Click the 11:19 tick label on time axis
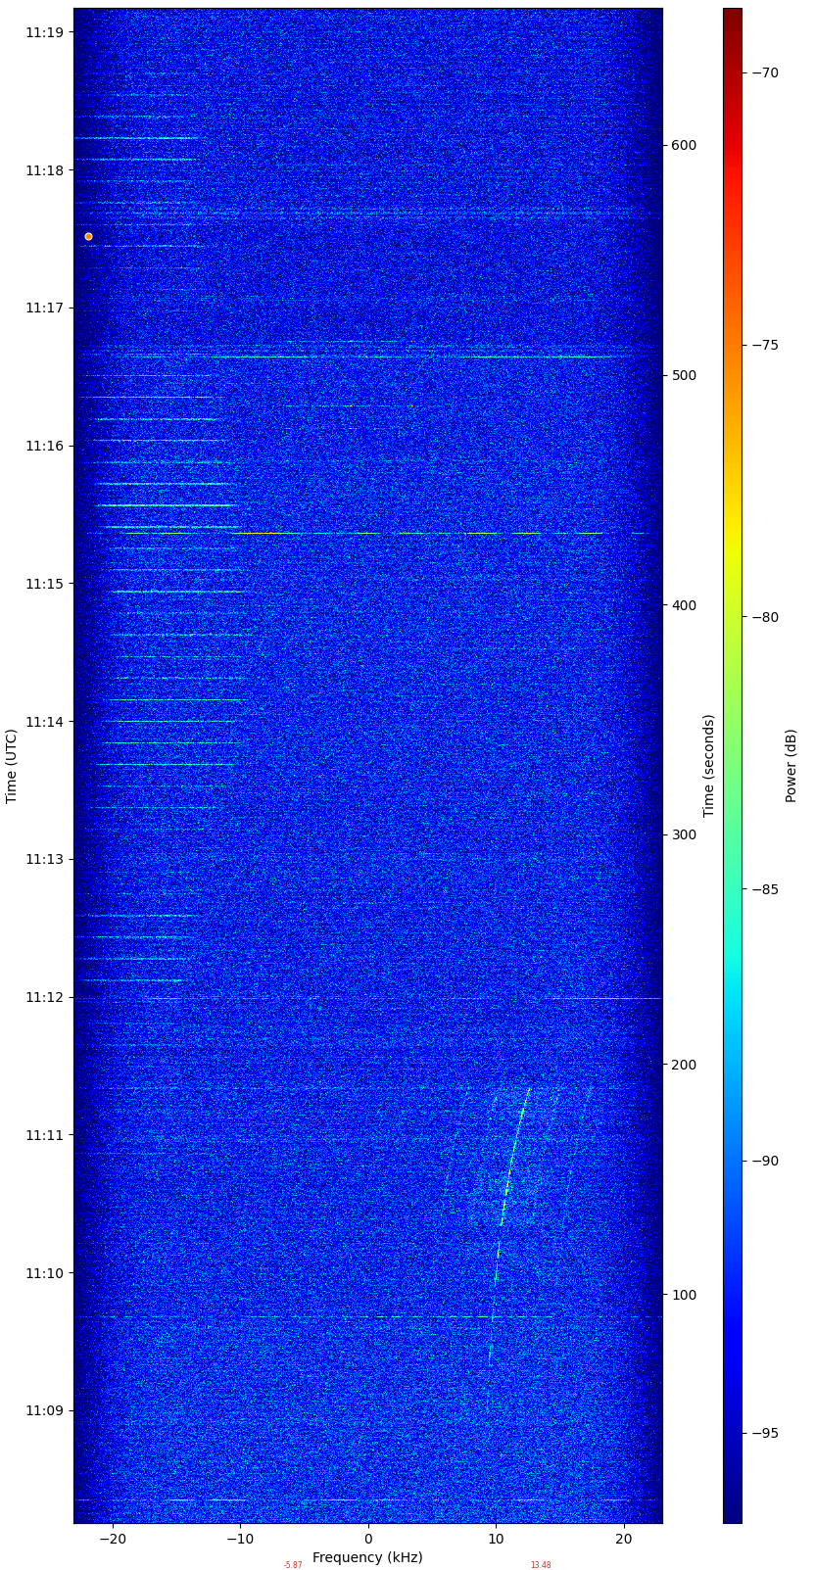The width and height of the screenshot is (815, 1570). 44,32
